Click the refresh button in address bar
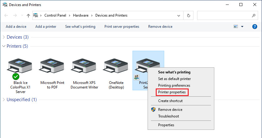 (188, 15)
